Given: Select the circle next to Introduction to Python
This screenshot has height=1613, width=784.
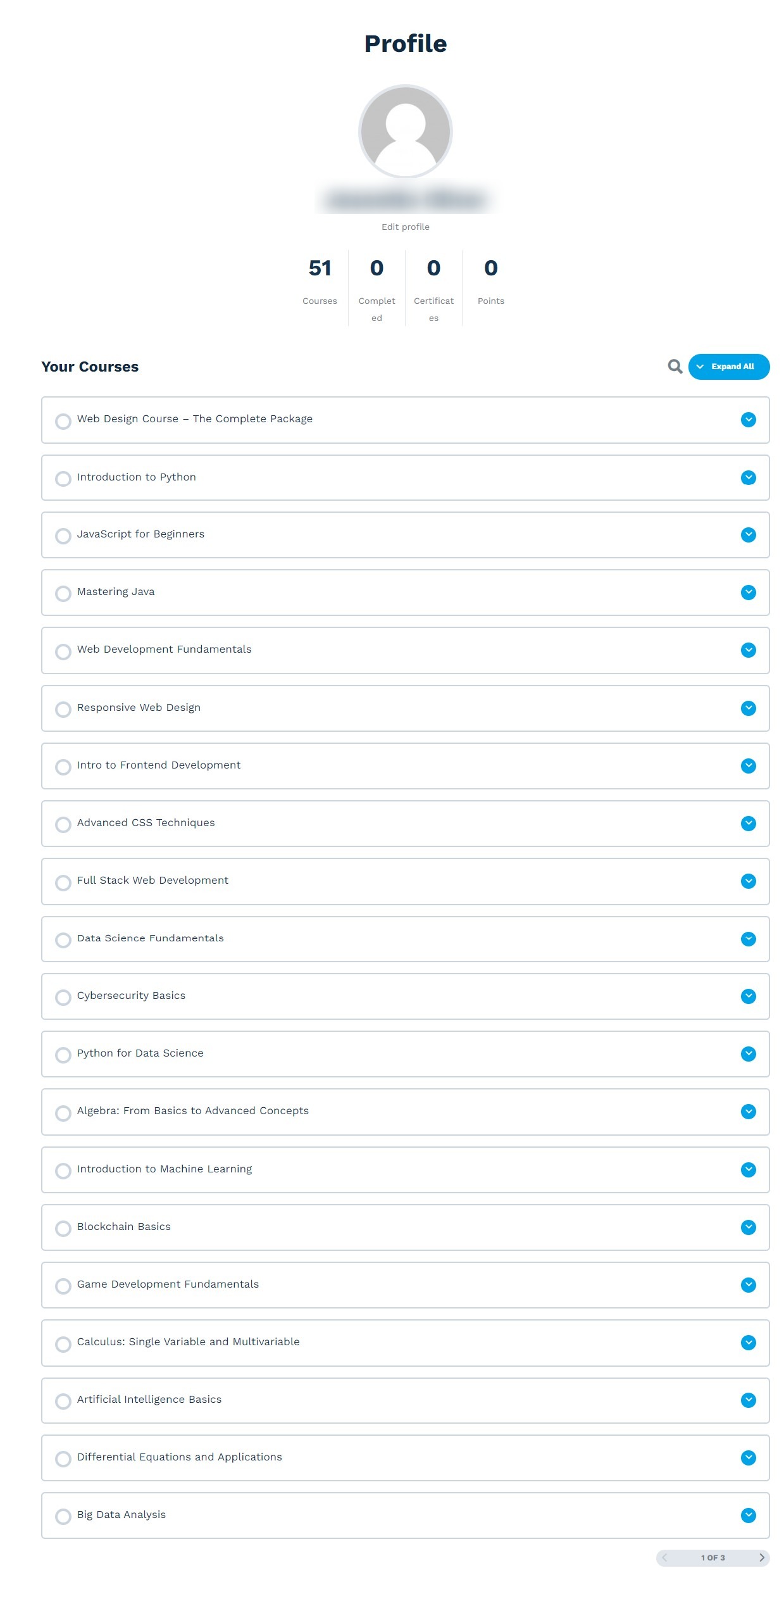Looking at the screenshot, I should pos(63,479).
